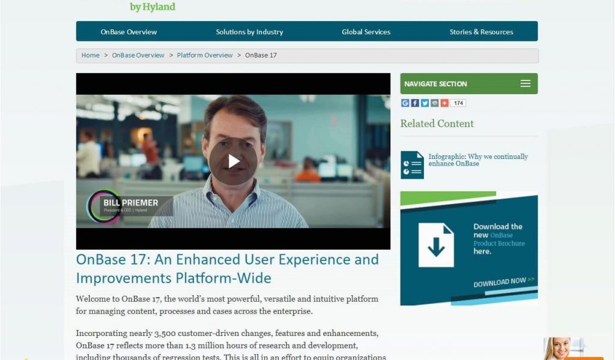
Task: Click the OnBase 17 breadcrumb text
Action: pyautogui.click(x=261, y=55)
